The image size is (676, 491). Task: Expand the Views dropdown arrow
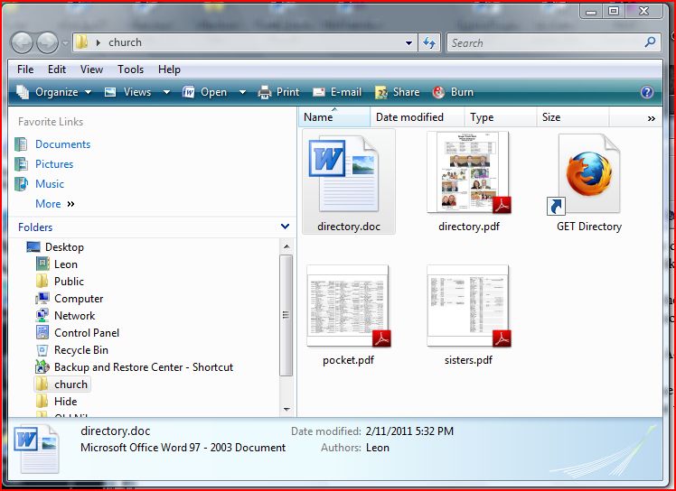(166, 92)
